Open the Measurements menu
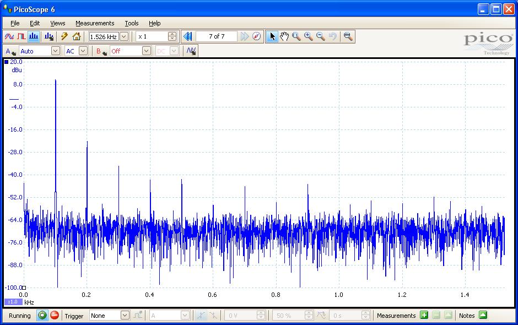Image resolution: width=518 pixels, height=325 pixels. pyautogui.click(x=95, y=23)
